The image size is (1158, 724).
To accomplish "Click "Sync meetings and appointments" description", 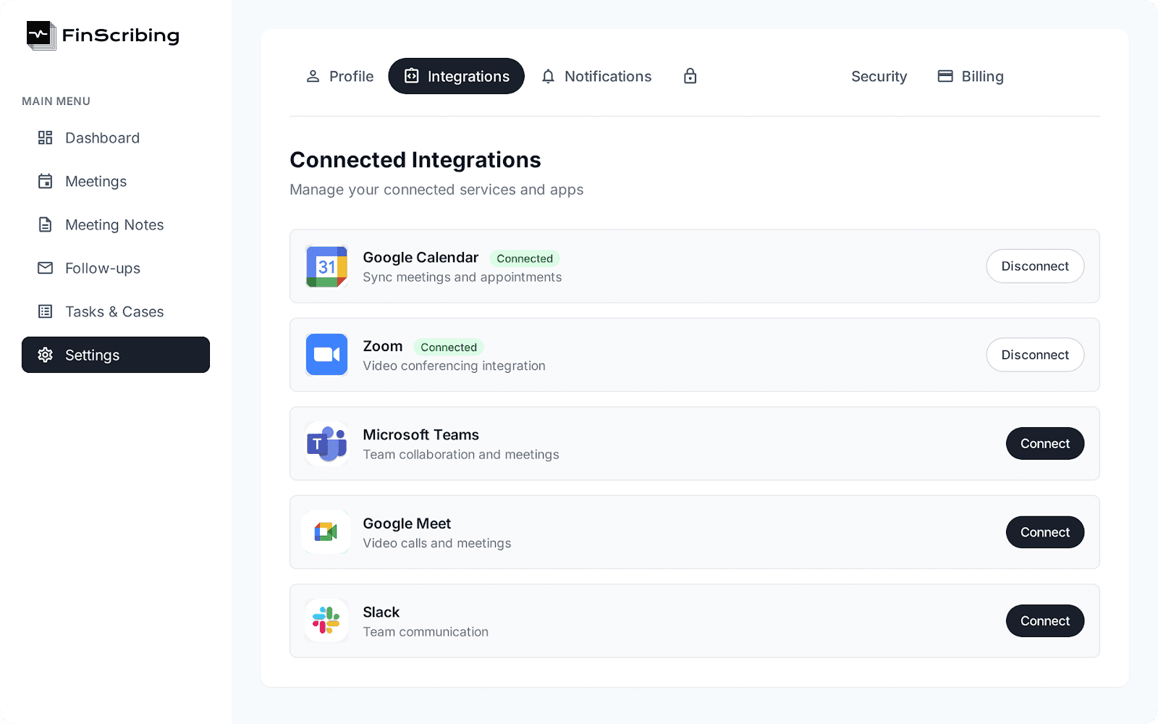I will 462,277.
